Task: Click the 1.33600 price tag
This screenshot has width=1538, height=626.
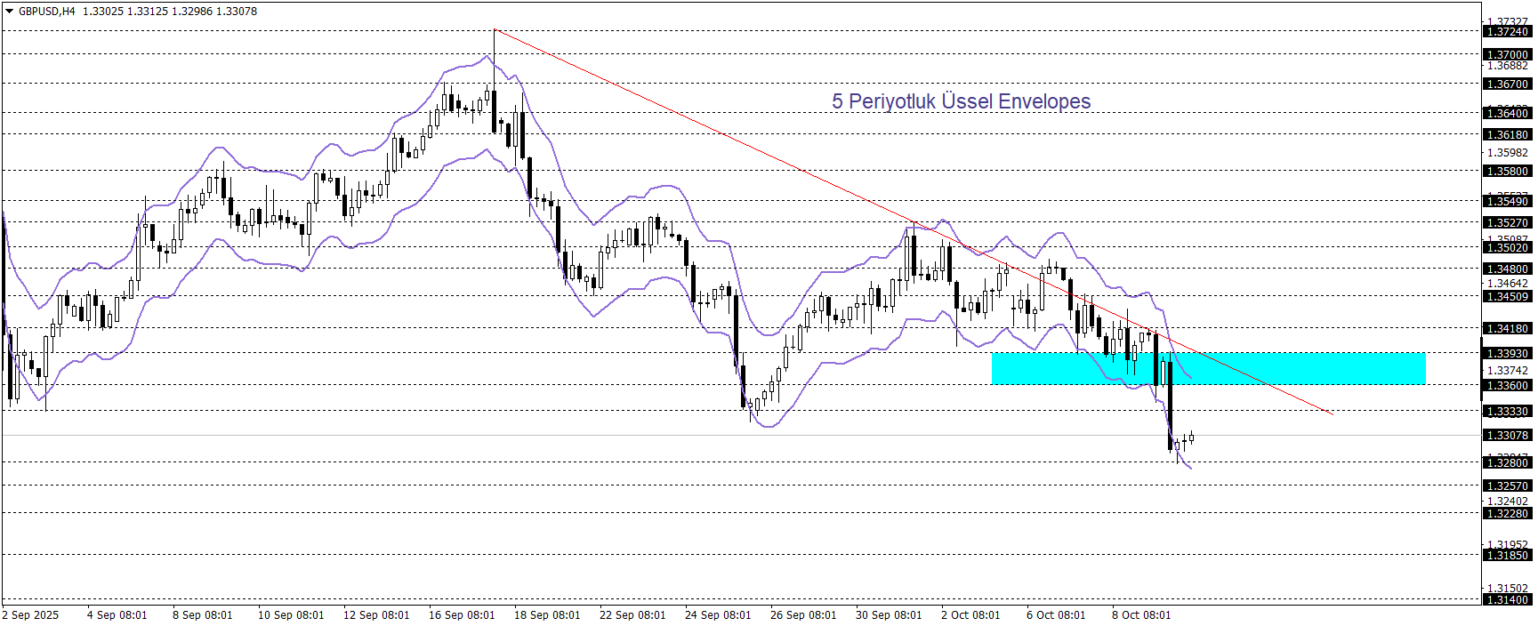Action: [1507, 386]
